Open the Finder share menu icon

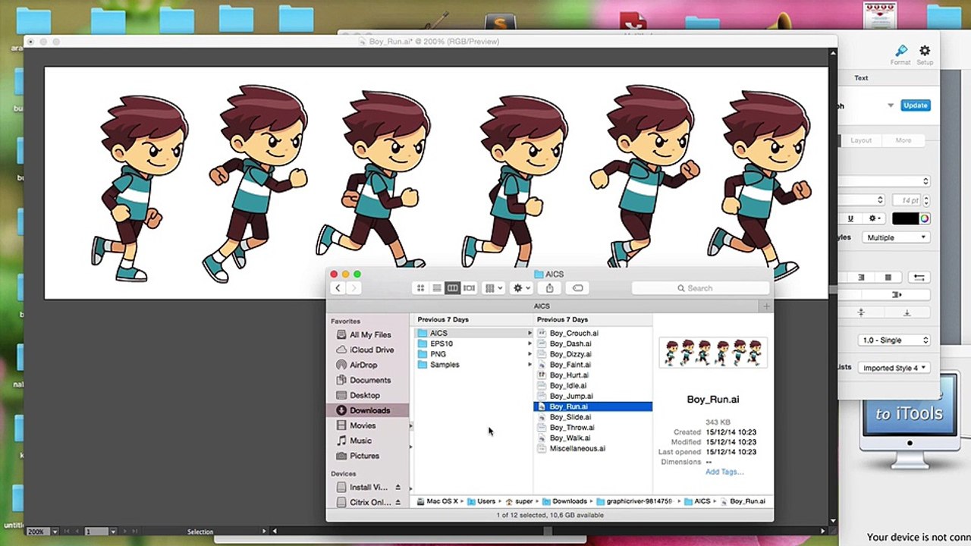pos(549,288)
